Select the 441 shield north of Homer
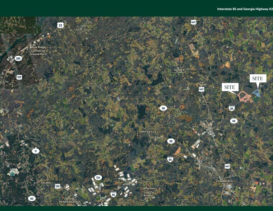The height and width of the screenshot is (211, 273). (x=194, y=22)
